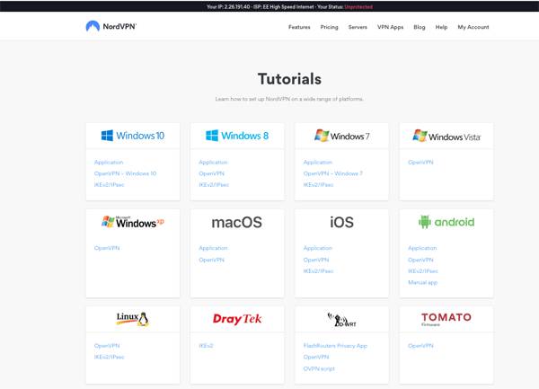This screenshot has height=389, width=539.
Task: Open Linux IKEv2/IPsec tutorial
Action: coord(109,357)
